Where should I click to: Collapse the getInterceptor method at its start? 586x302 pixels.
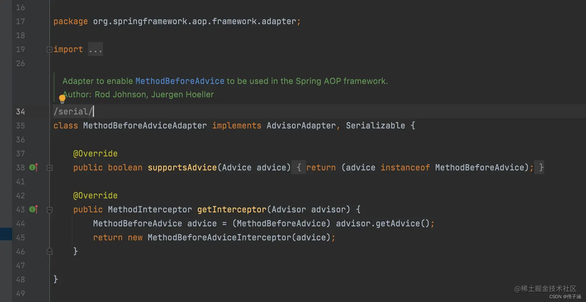[x=49, y=210]
